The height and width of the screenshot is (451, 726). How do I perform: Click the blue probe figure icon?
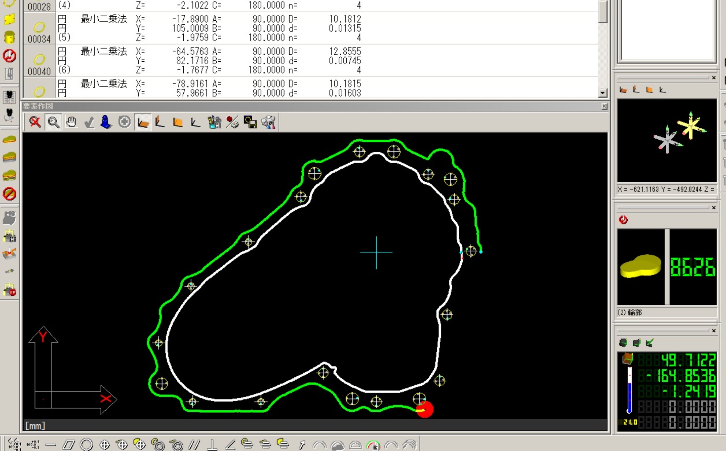pos(106,122)
